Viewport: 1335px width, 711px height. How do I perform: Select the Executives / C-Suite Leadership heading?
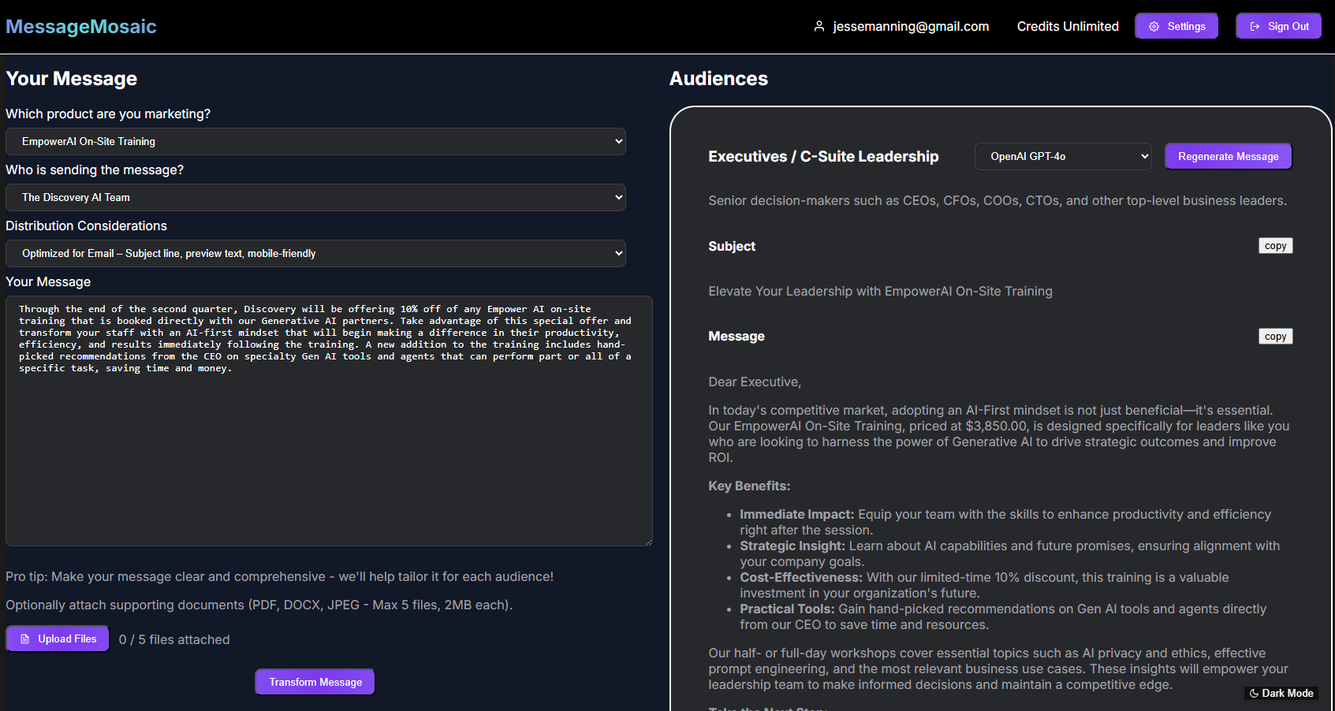[823, 156]
